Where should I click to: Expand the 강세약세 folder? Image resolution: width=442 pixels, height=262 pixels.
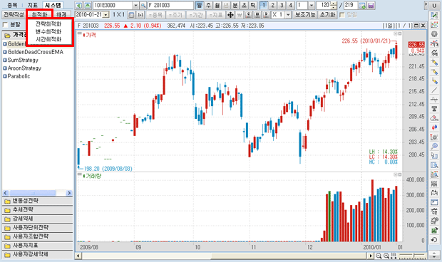pyautogui.click(x=37, y=219)
